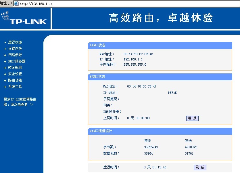Expand DHCP服务器 menu
240x173 pixels.
[x=17, y=61]
